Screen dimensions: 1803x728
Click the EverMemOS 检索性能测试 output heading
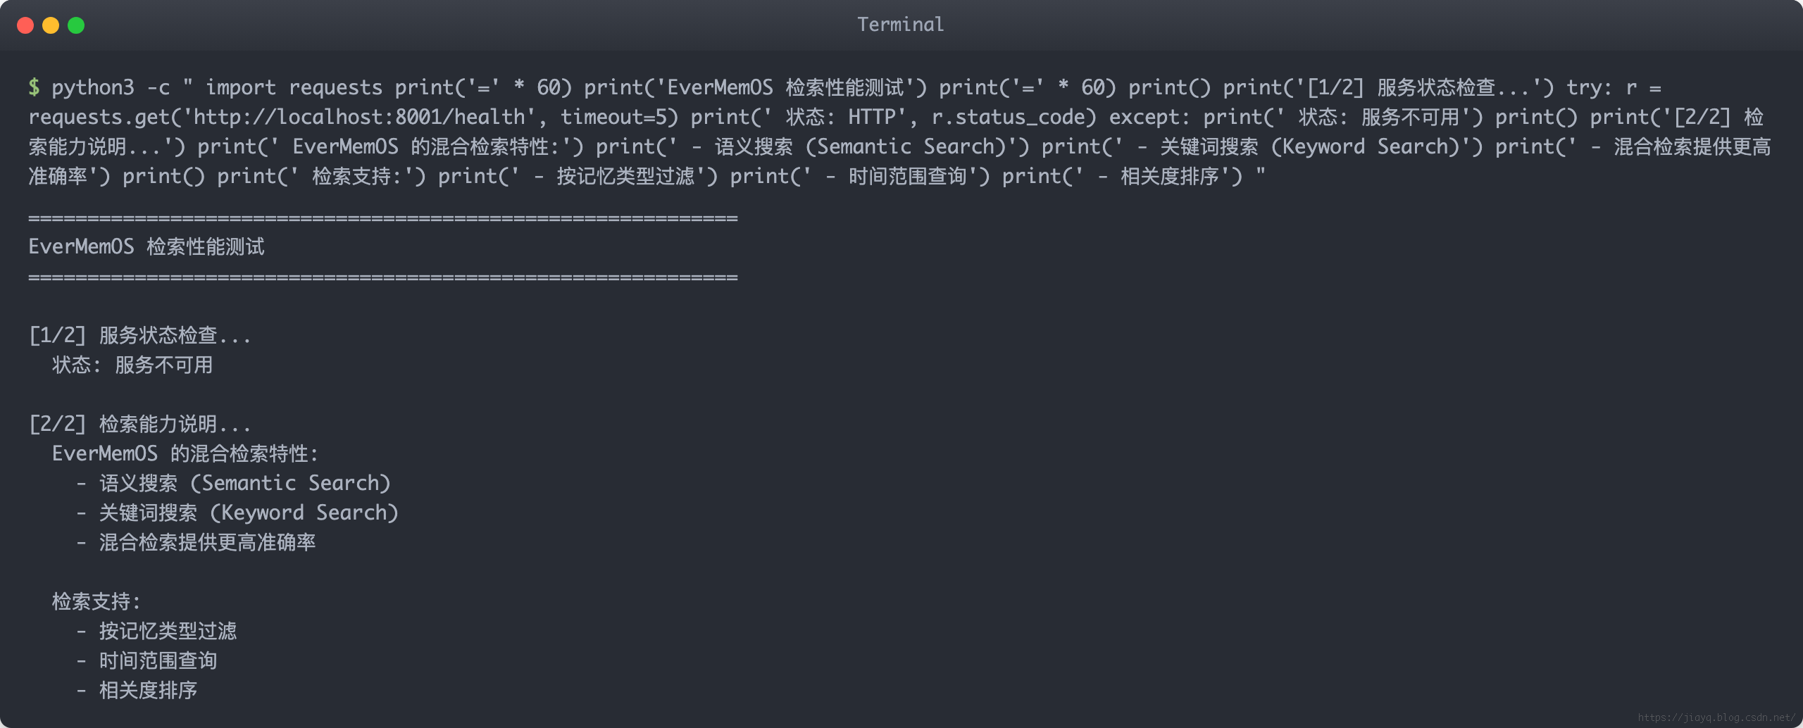[146, 246]
